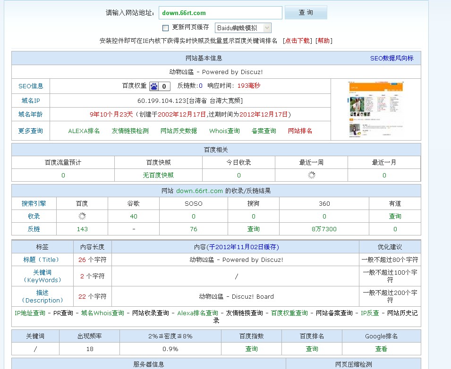The width and height of the screenshot is (451, 369).
Task: Open SEO数据风向标 link
Action: [x=392, y=59]
